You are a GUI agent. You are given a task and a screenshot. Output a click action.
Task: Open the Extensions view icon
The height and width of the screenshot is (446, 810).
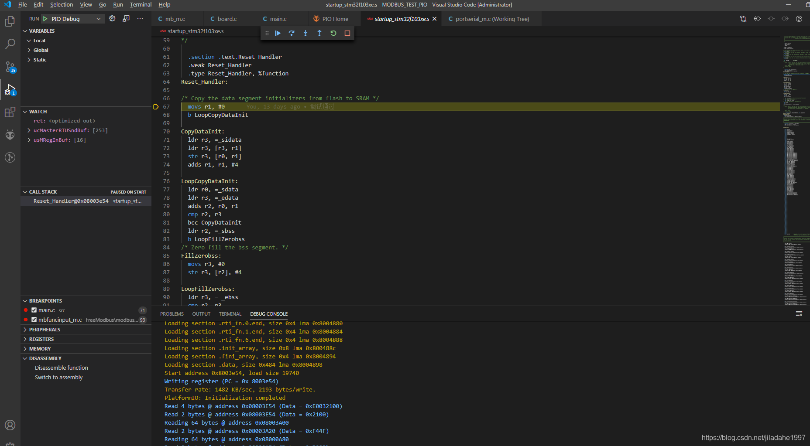coord(10,112)
